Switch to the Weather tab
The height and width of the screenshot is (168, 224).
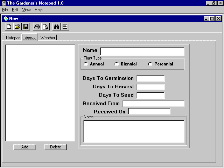(48, 37)
